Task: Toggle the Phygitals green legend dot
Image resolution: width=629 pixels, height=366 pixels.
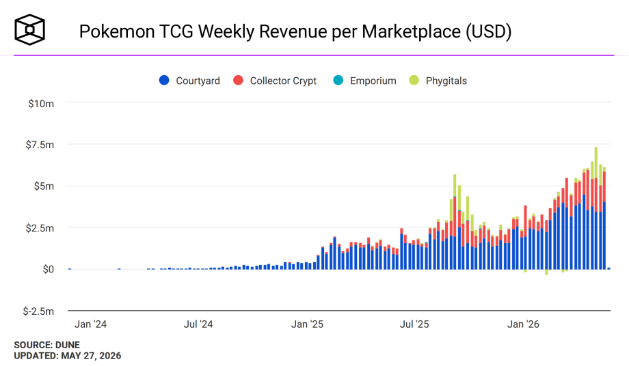Action: (414, 80)
